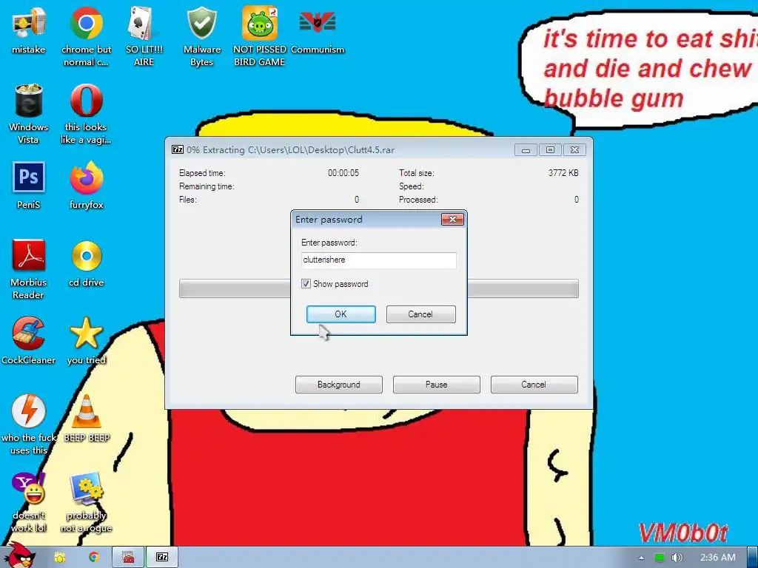Uncheck the 'Show password' checkbox
This screenshot has width=758, height=568.
(306, 283)
